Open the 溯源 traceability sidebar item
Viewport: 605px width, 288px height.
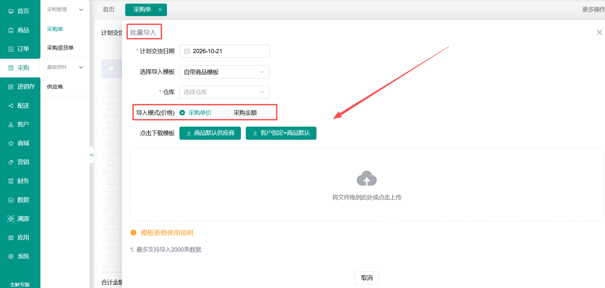(x=20, y=219)
